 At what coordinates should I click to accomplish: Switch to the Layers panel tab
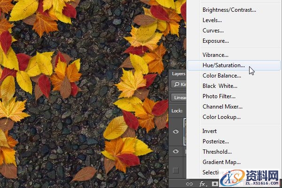click(179, 74)
